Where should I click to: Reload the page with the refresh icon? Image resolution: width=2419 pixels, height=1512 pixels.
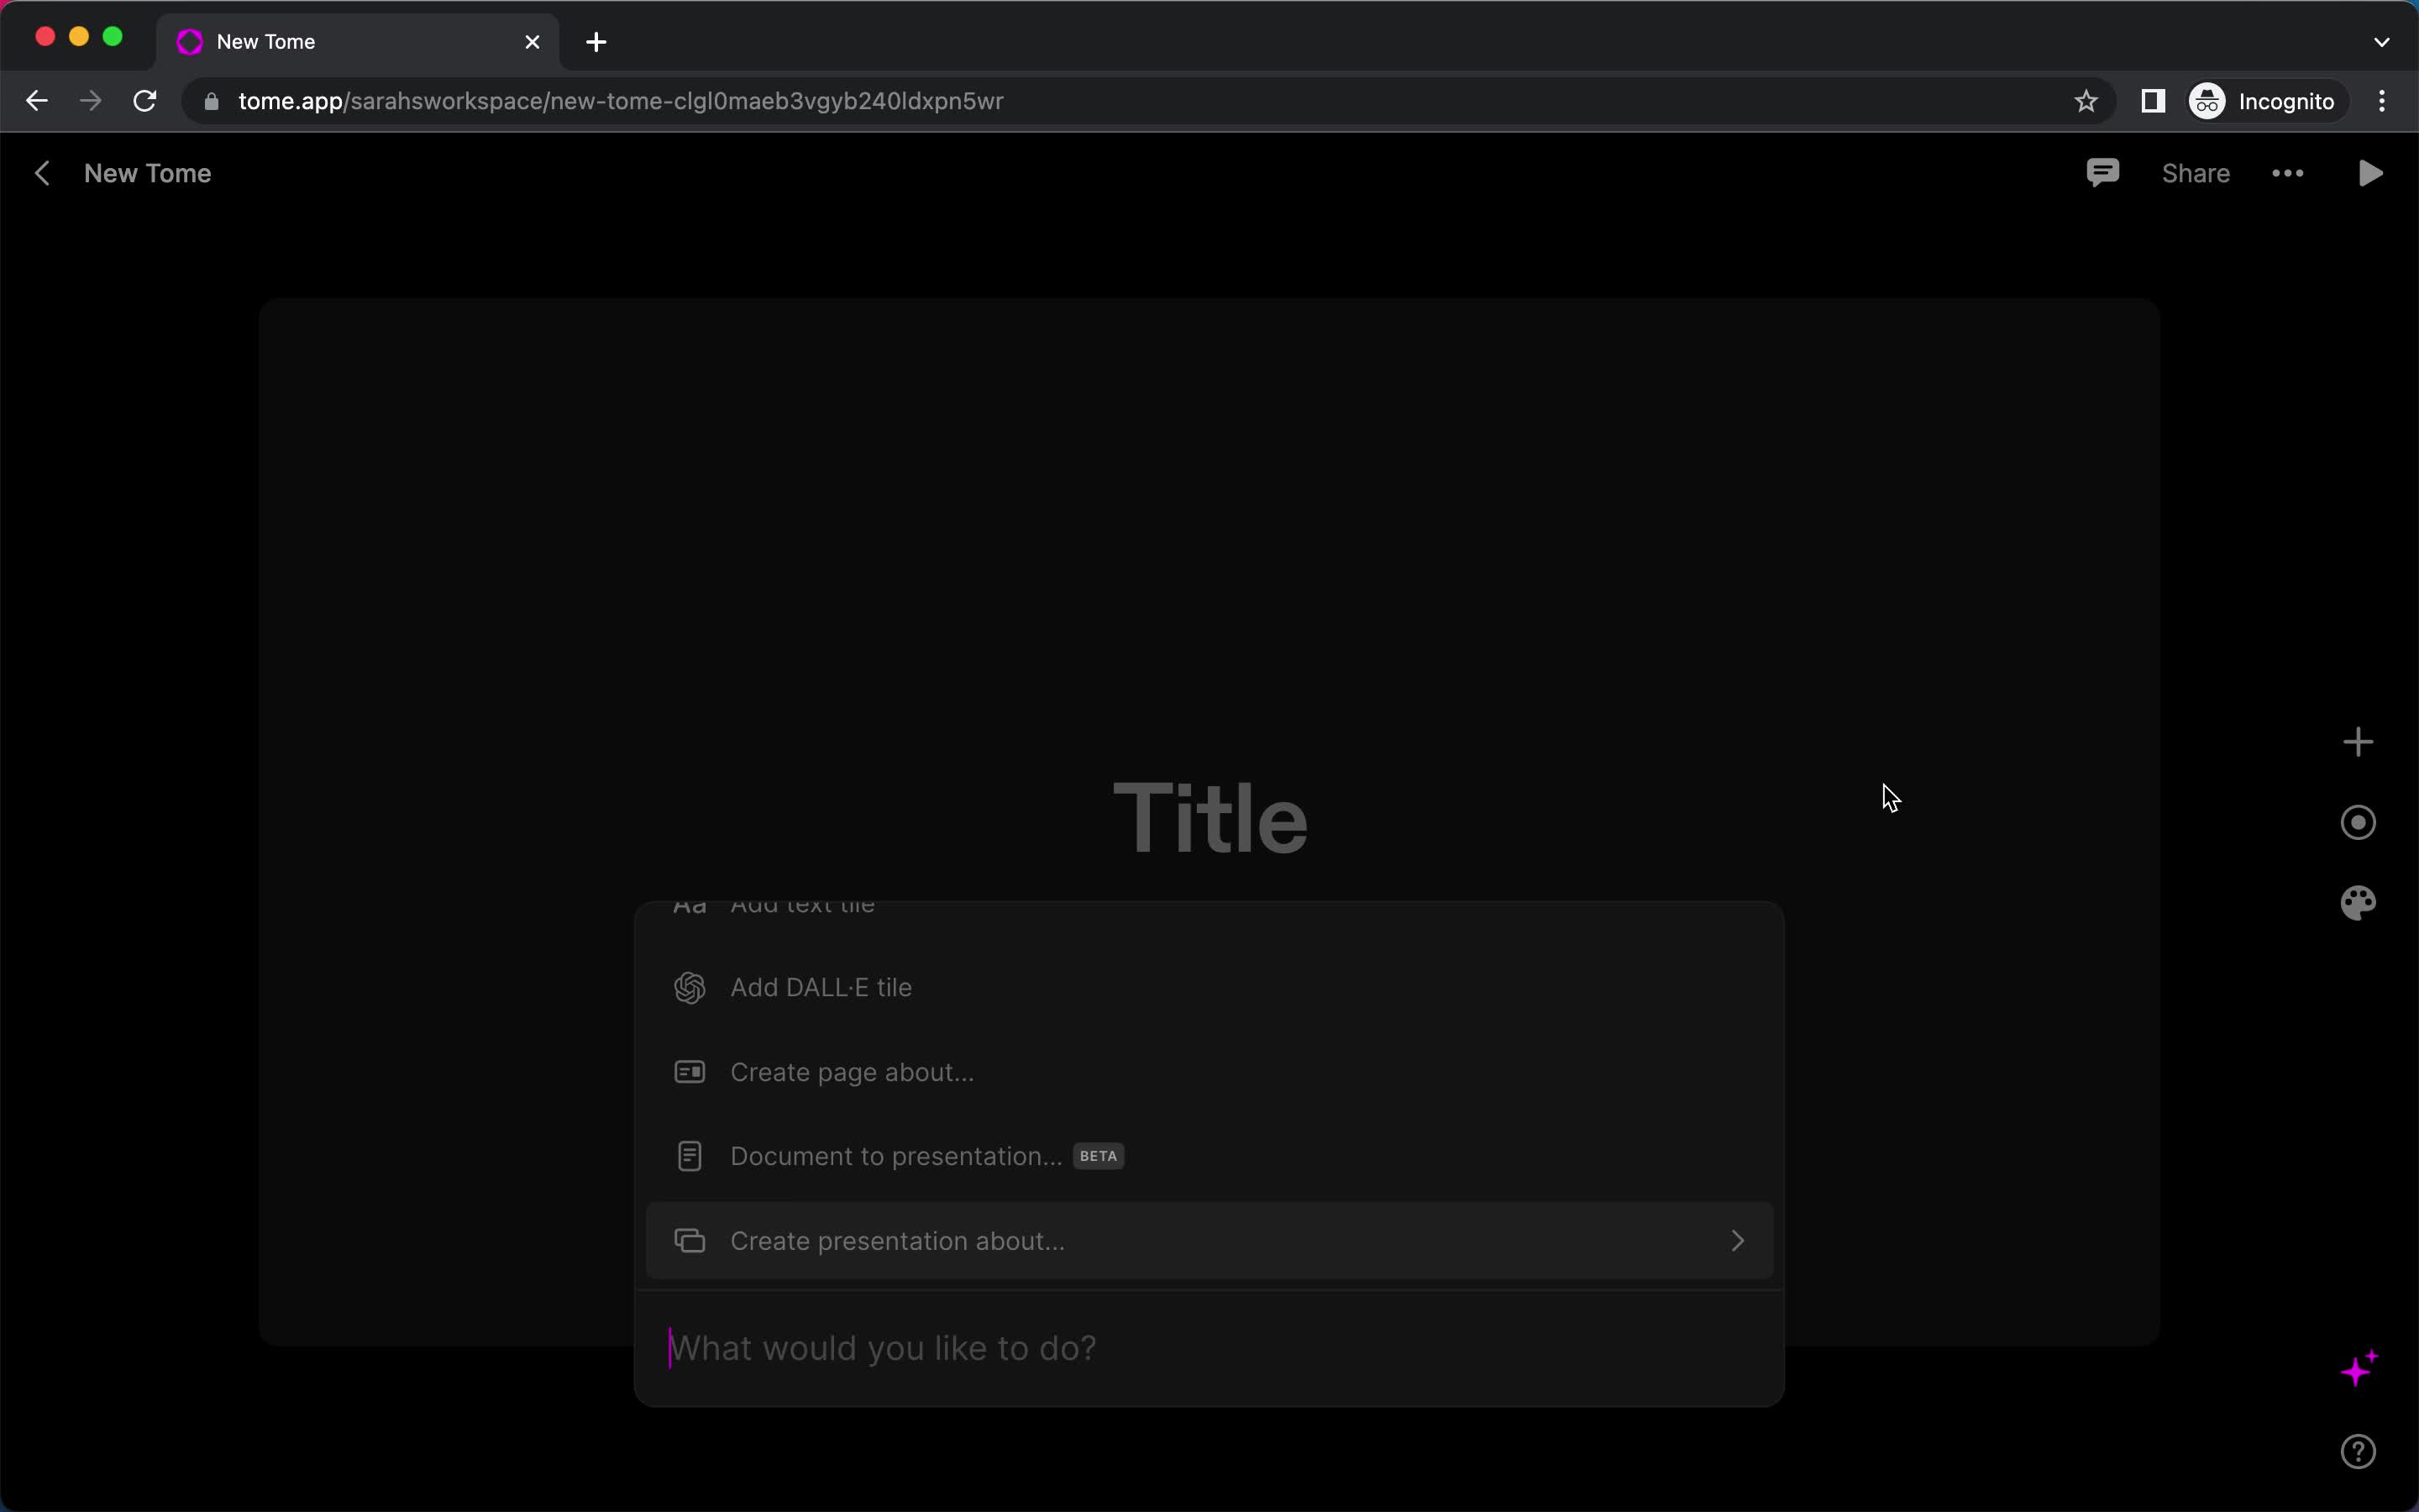(145, 101)
